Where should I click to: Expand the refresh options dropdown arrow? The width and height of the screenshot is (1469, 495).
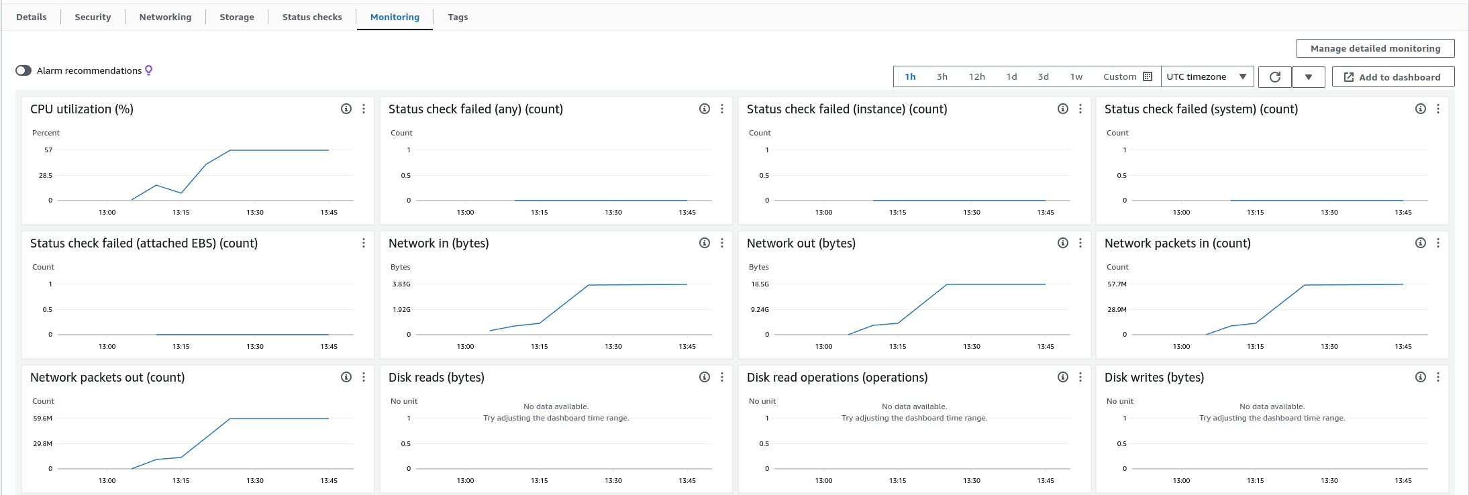pyautogui.click(x=1309, y=77)
